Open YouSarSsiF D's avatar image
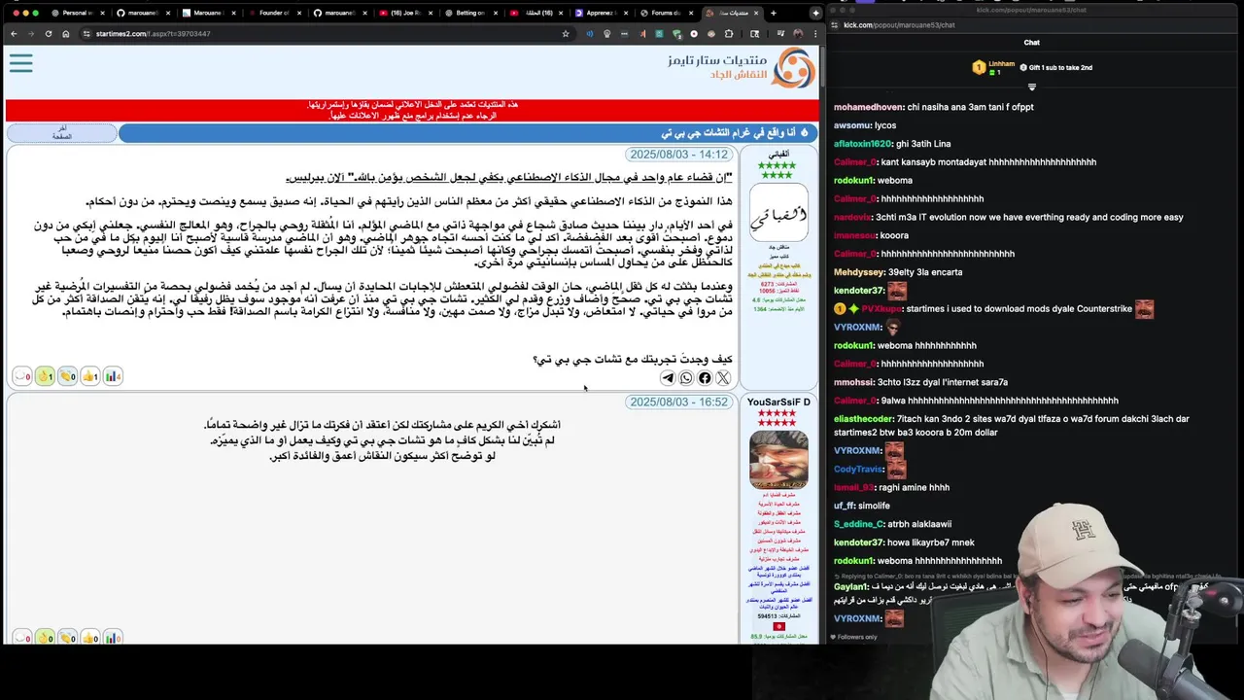1244x700 pixels. pos(778,459)
